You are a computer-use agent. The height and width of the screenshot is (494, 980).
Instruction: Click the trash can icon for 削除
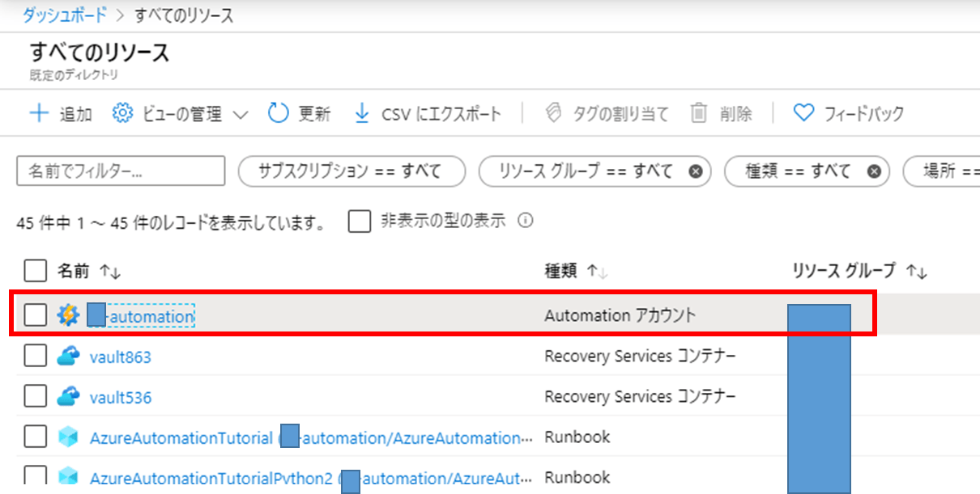tap(699, 113)
